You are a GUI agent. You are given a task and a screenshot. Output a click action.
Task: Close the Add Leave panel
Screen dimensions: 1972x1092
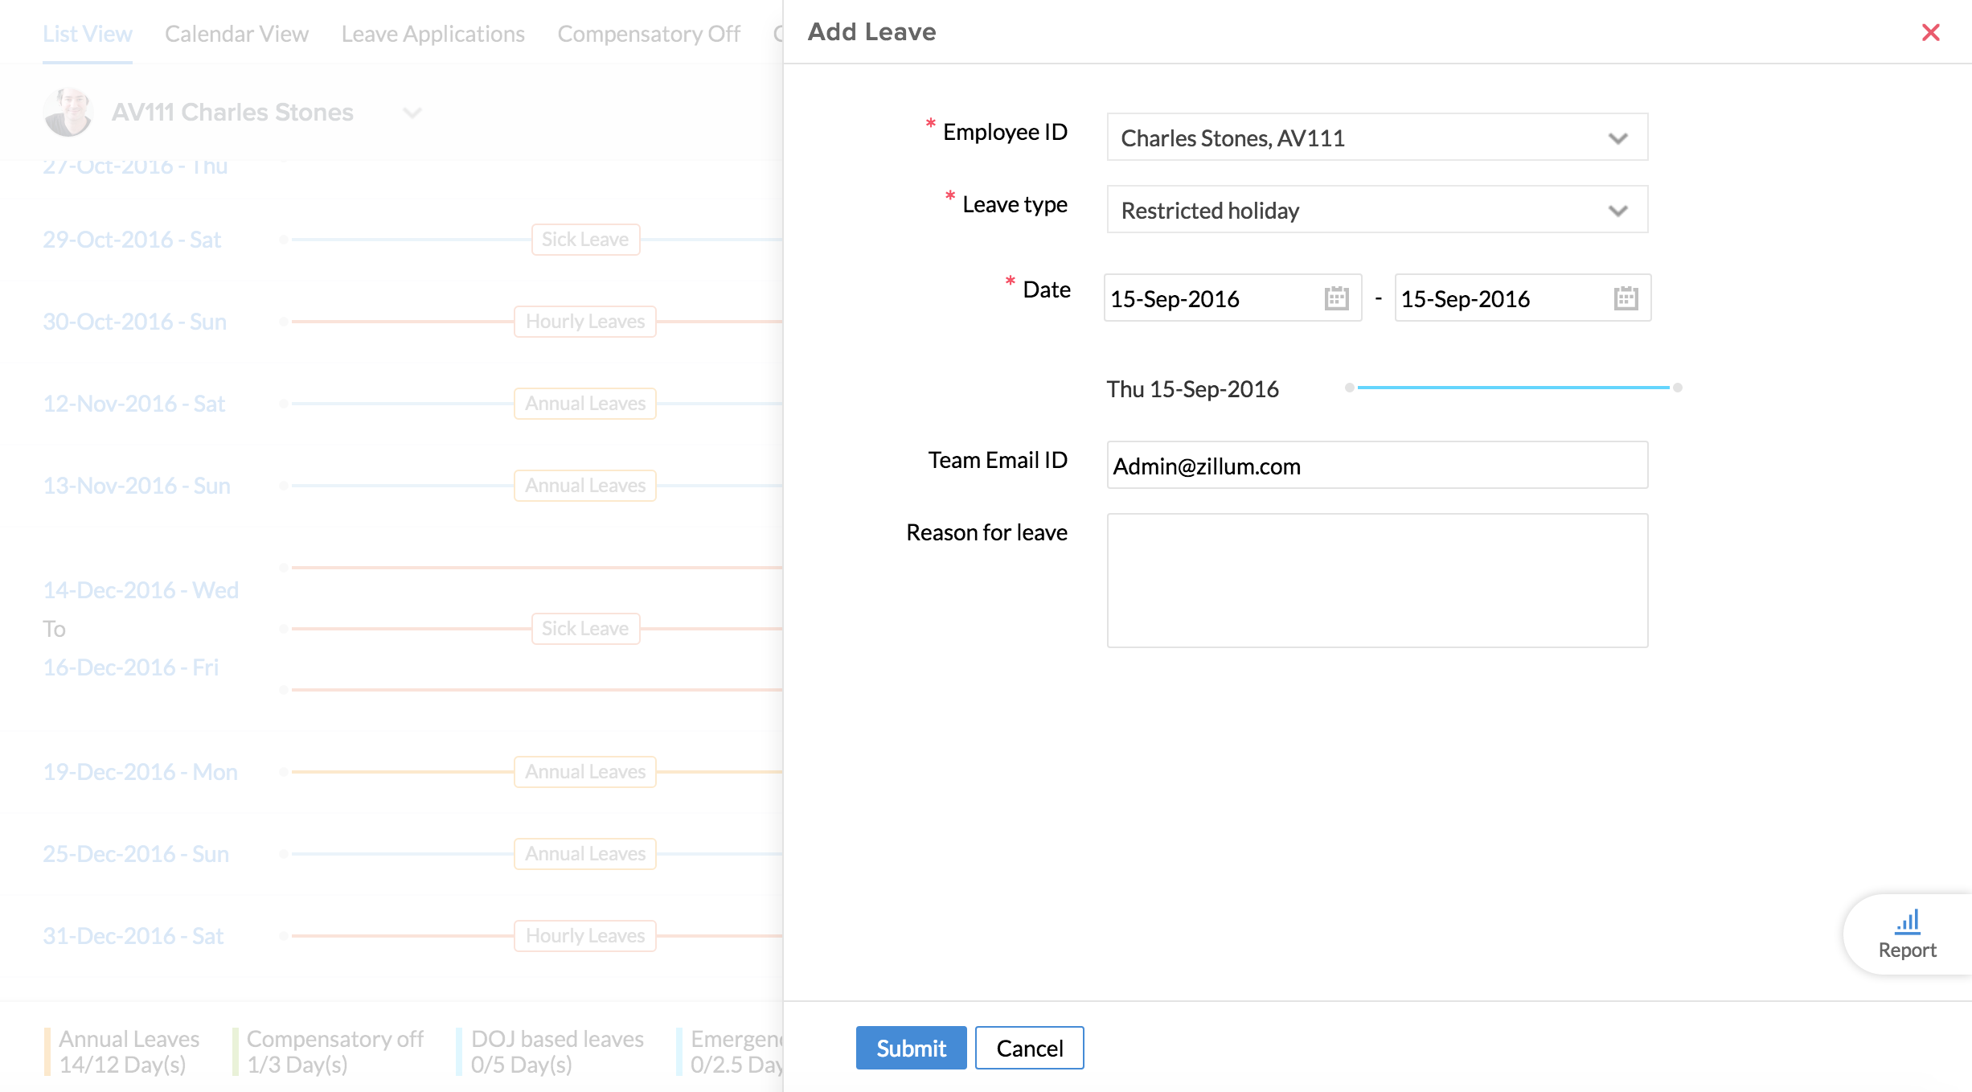tap(1930, 32)
